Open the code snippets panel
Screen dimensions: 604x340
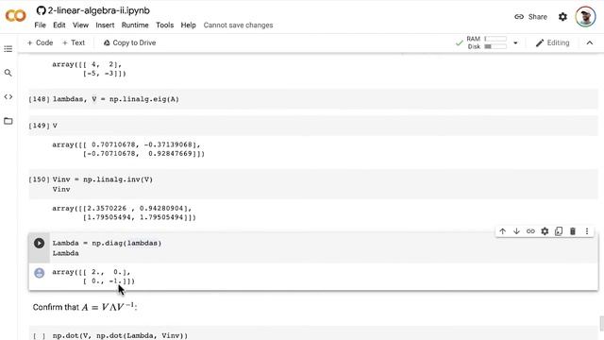point(8,96)
